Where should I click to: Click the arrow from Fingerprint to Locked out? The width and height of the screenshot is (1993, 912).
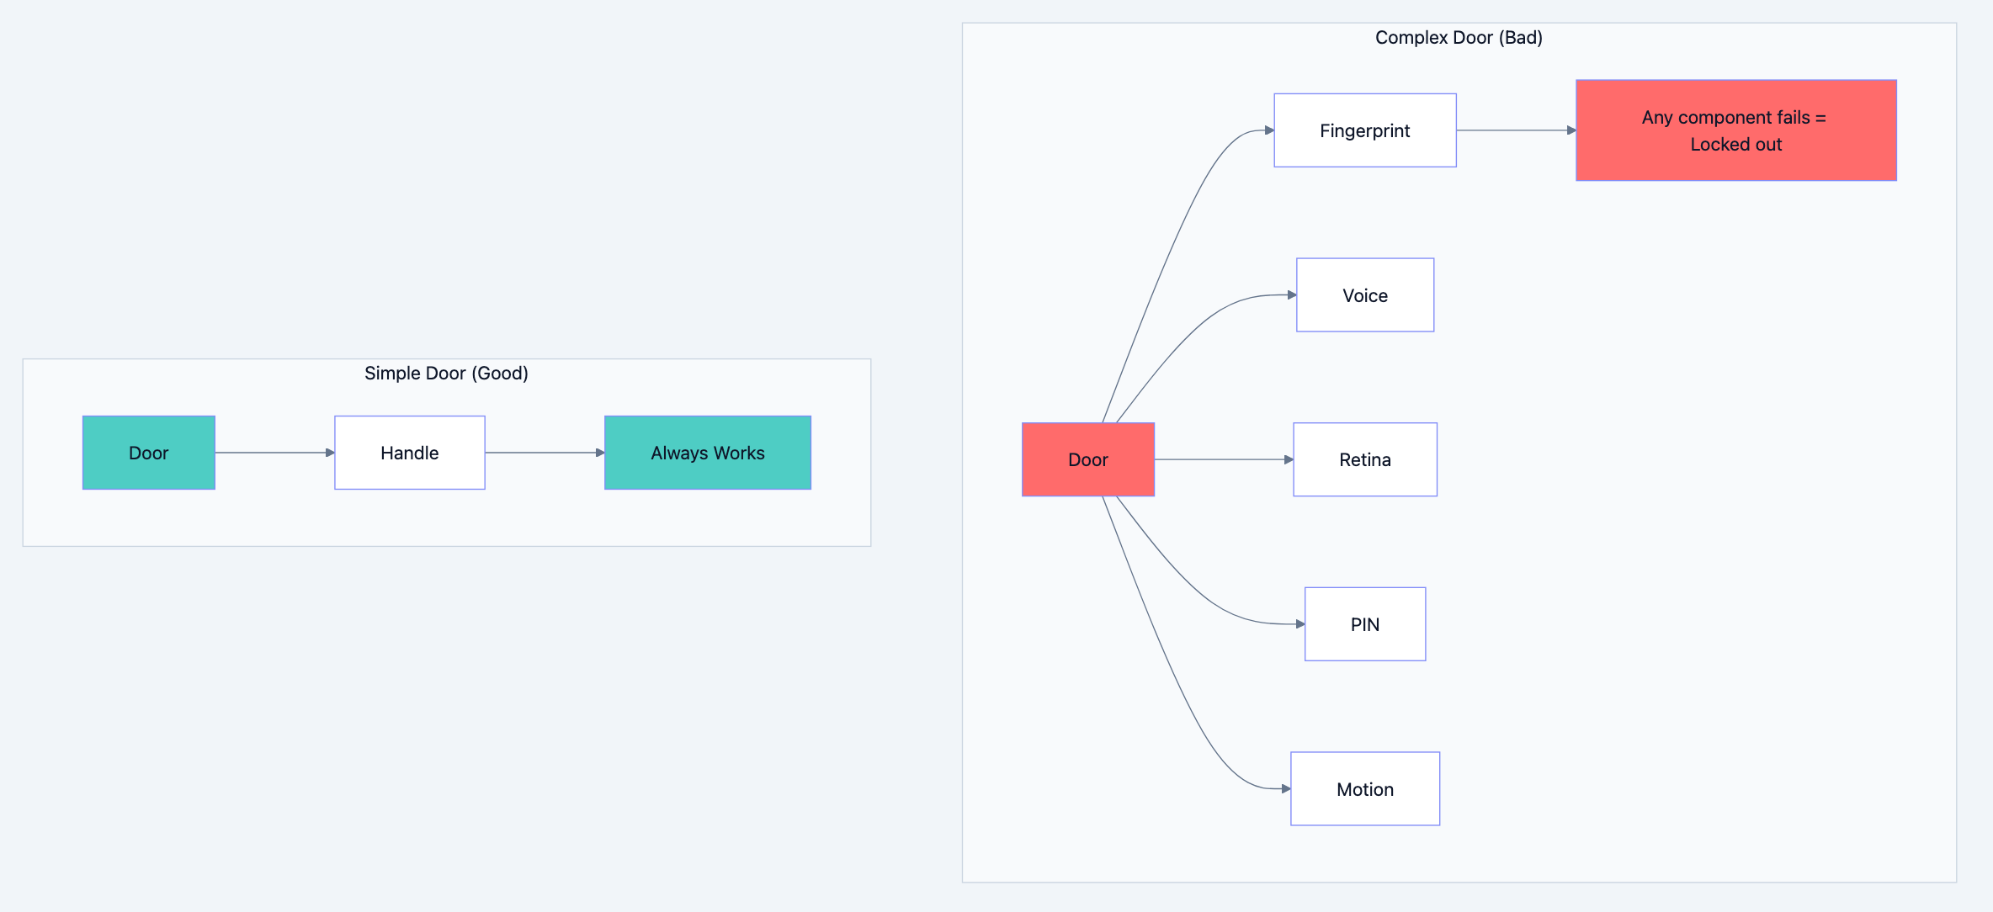(x=1515, y=130)
